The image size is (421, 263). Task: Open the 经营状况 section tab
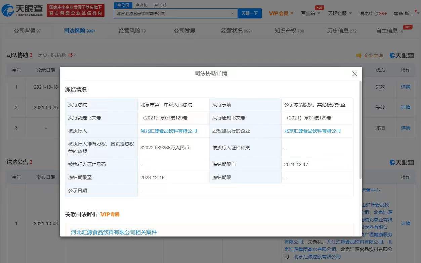coord(237,31)
